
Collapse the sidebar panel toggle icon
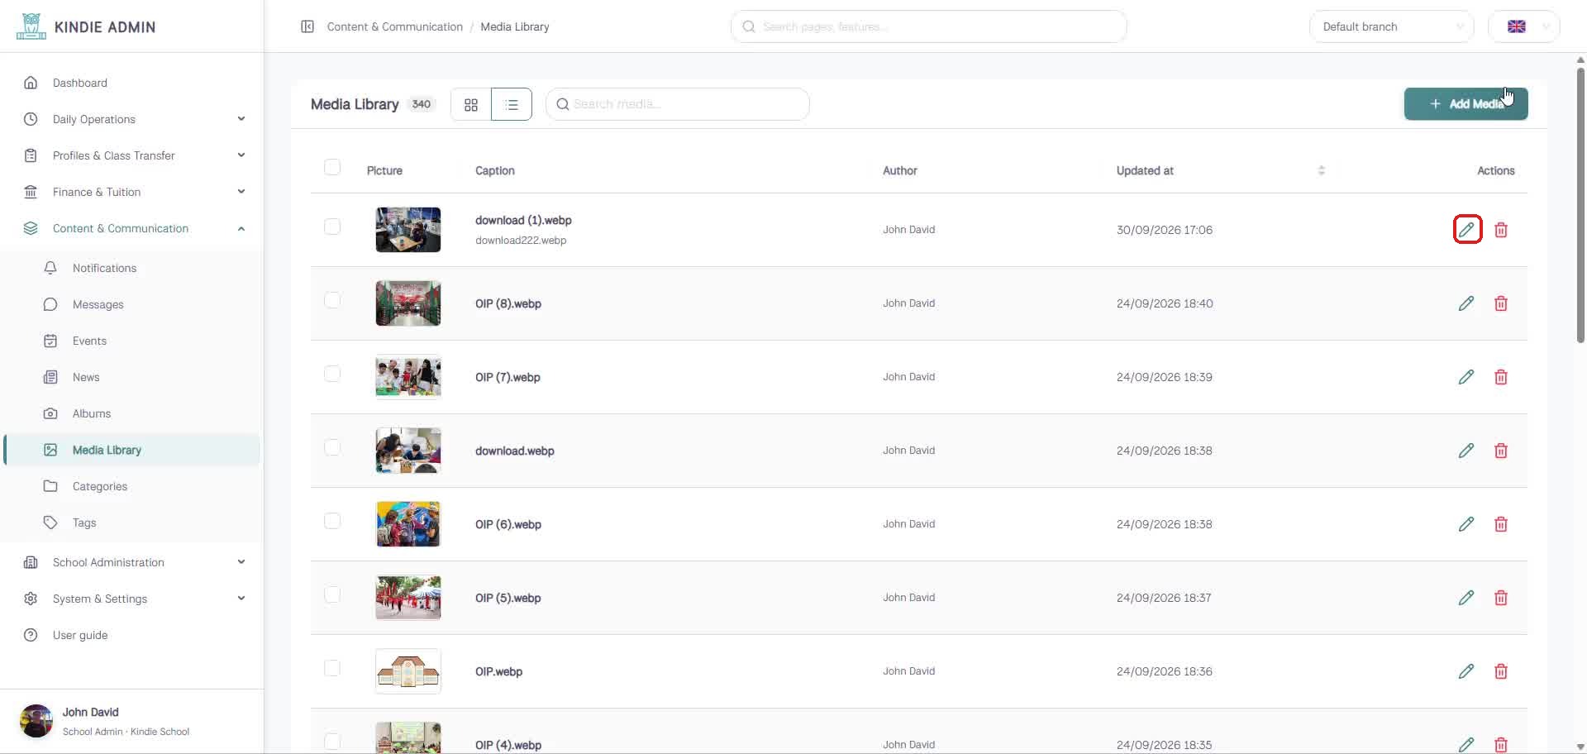(x=307, y=26)
